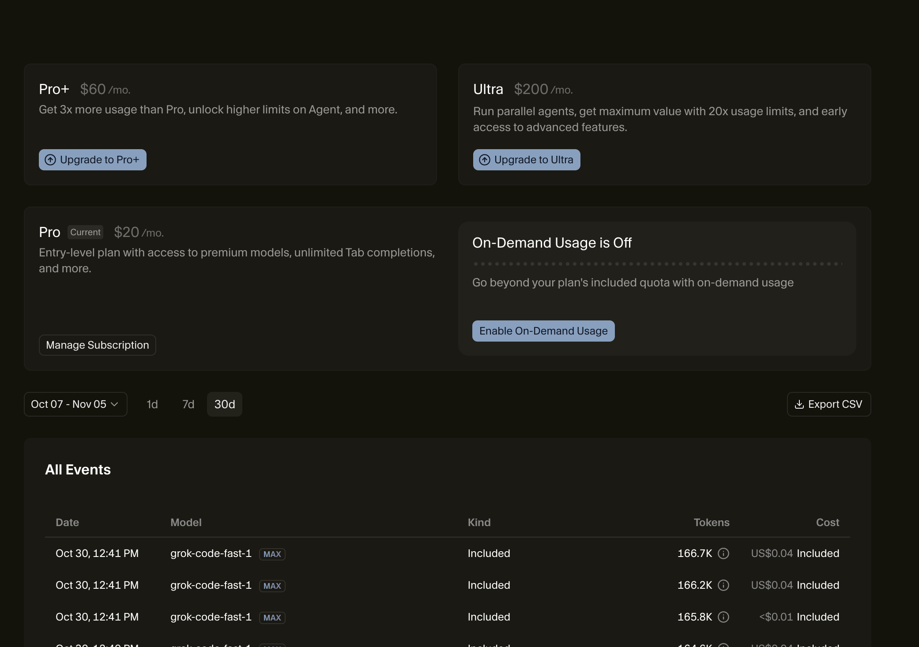Click info icon beside 165.8K tokens
Image resolution: width=919 pixels, height=647 pixels.
point(723,617)
